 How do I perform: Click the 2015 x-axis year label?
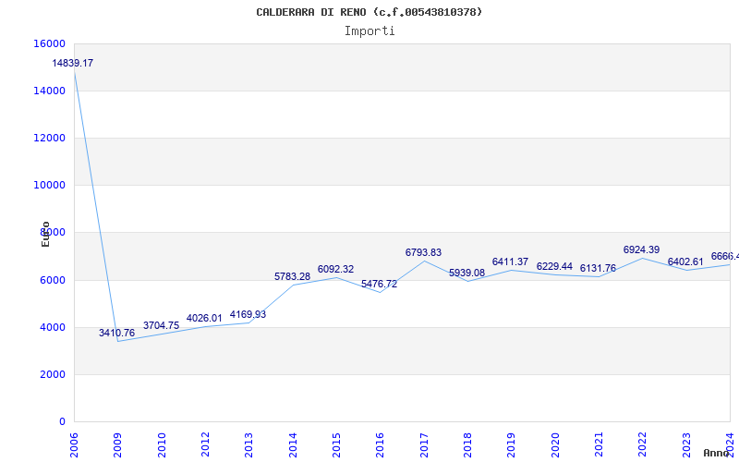click(x=336, y=445)
